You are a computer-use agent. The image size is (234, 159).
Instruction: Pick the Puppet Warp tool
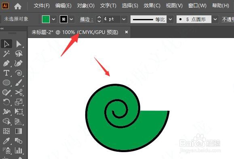point(6,112)
